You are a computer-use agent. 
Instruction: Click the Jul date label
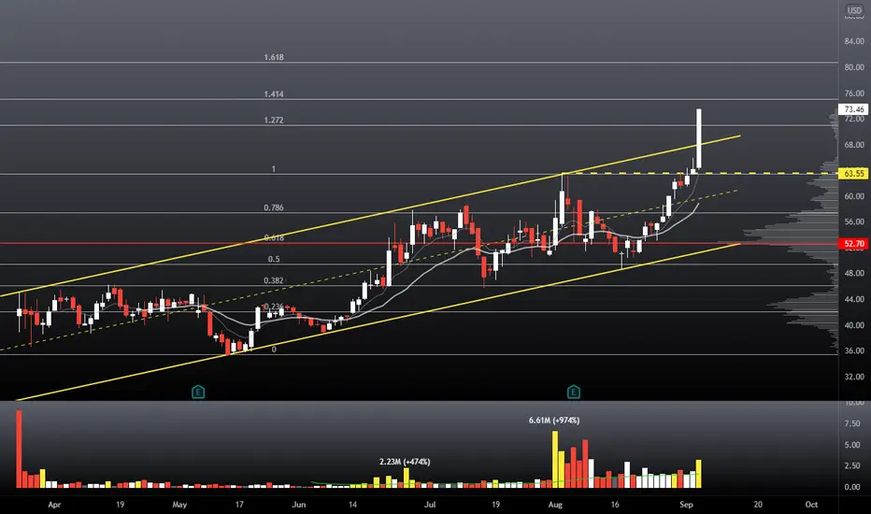(430, 505)
